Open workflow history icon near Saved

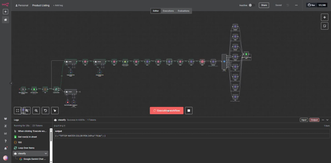(x=288, y=5)
